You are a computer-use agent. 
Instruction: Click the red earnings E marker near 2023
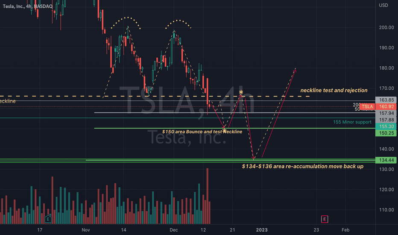click(x=325, y=219)
